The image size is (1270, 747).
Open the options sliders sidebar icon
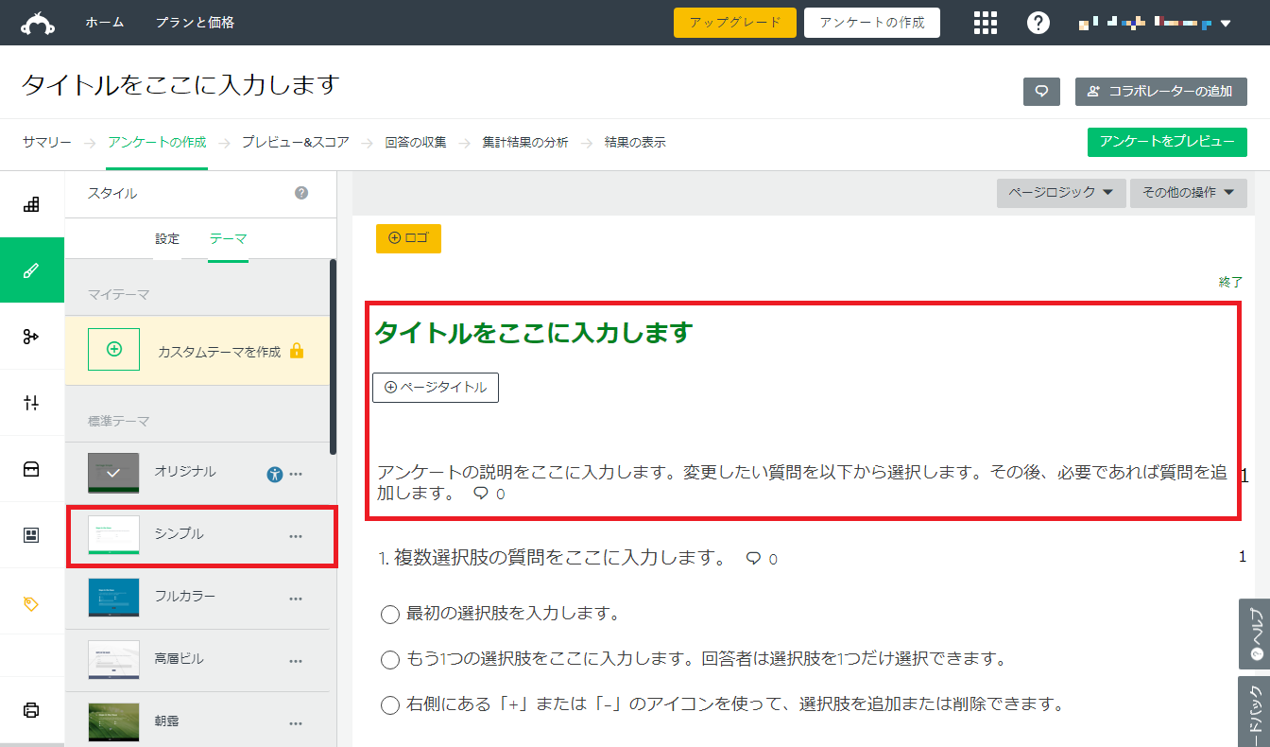(x=31, y=403)
